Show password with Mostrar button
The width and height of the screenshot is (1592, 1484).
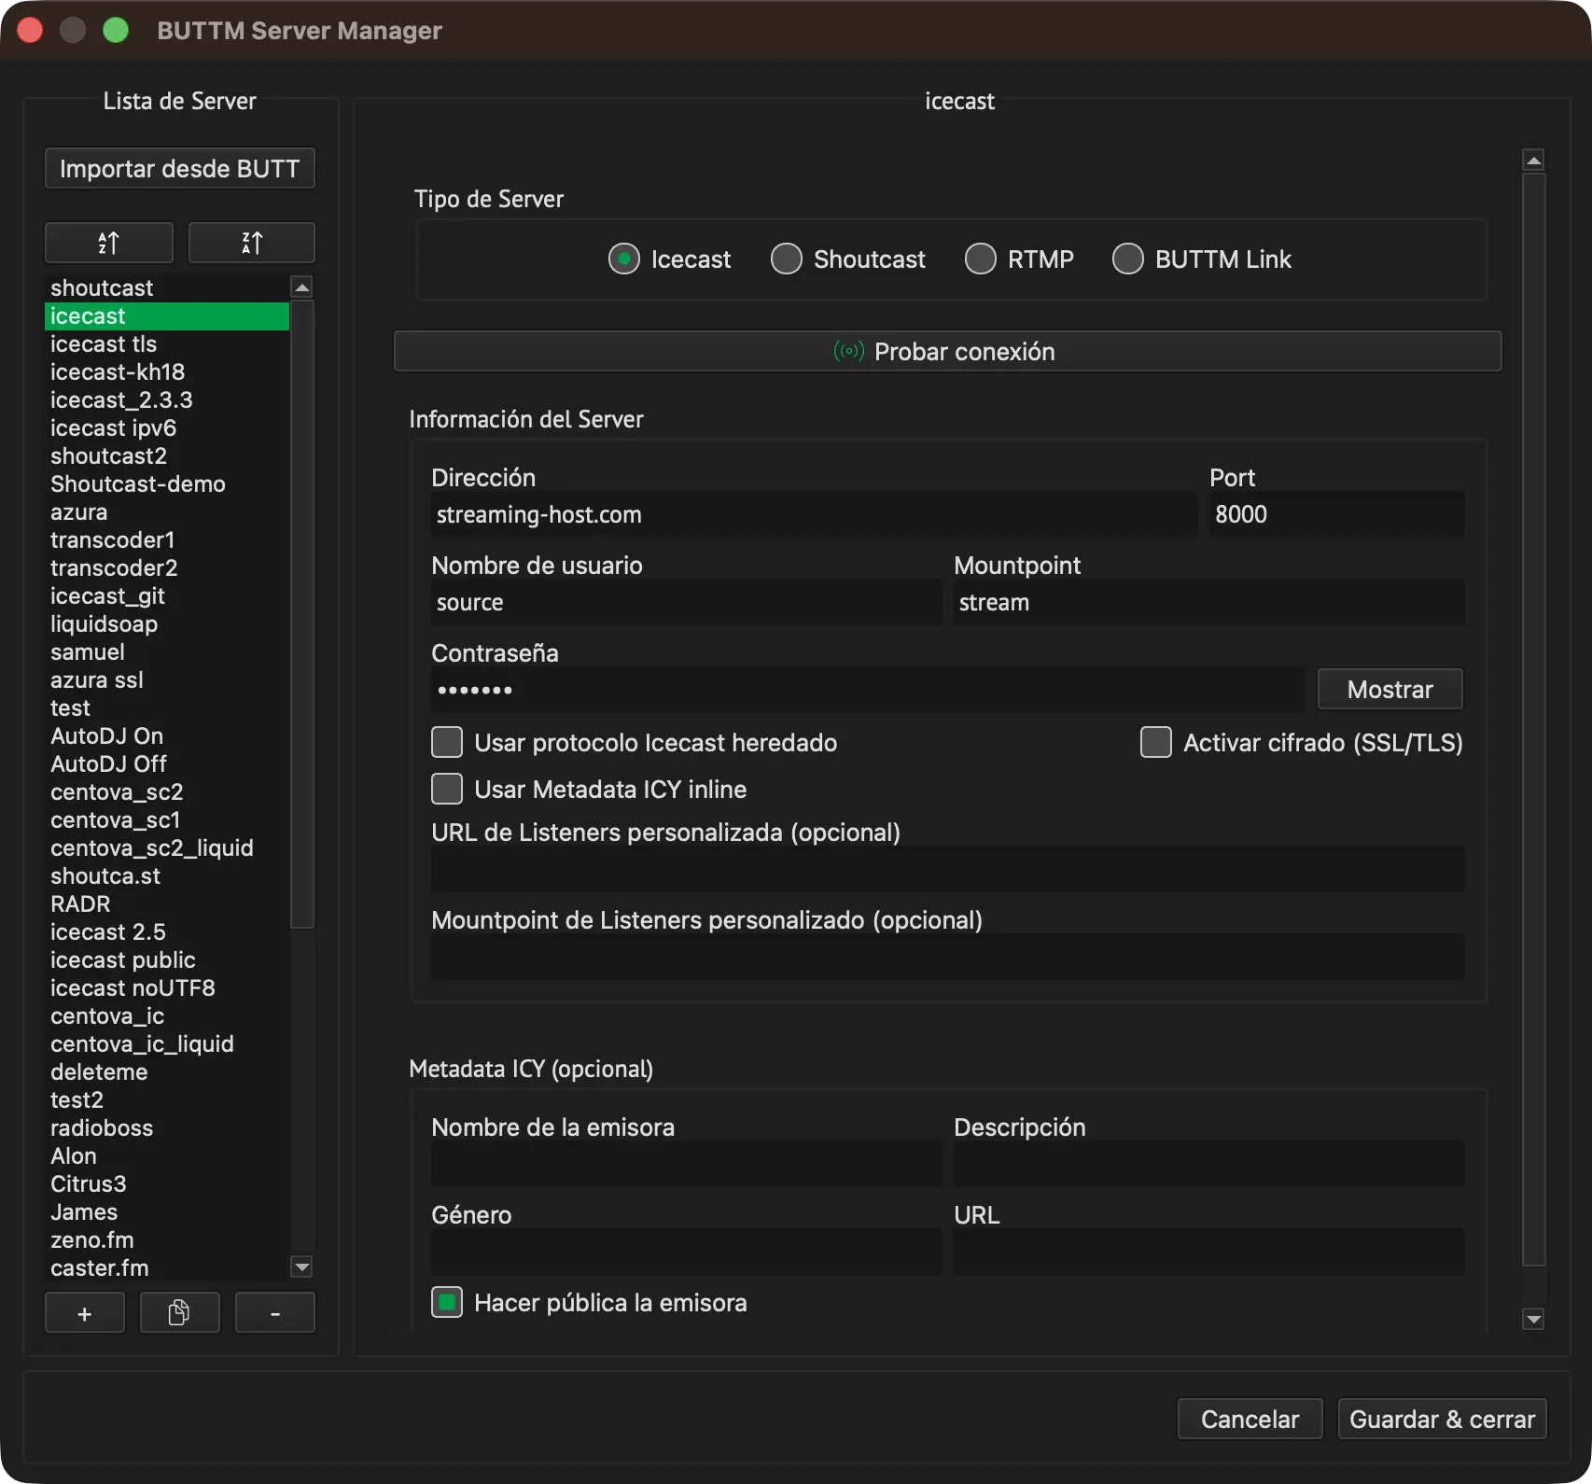coord(1390,689)
